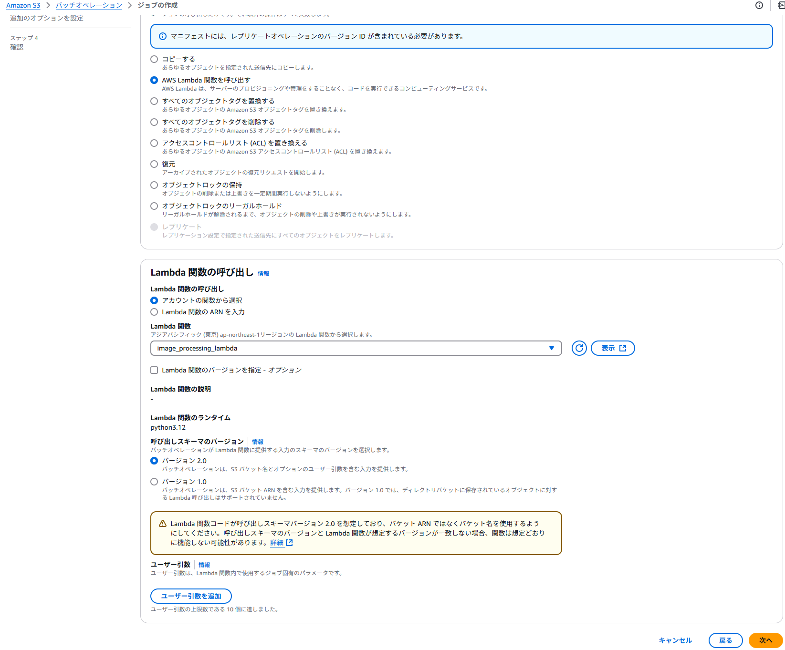
Task: Select オブジェクトロックの保持 radio option
Action: click(154, 185)
